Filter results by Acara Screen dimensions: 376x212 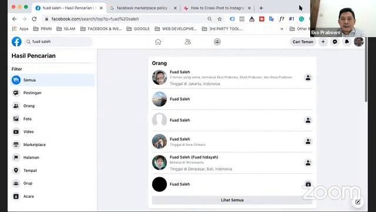[x=52, y=196]
